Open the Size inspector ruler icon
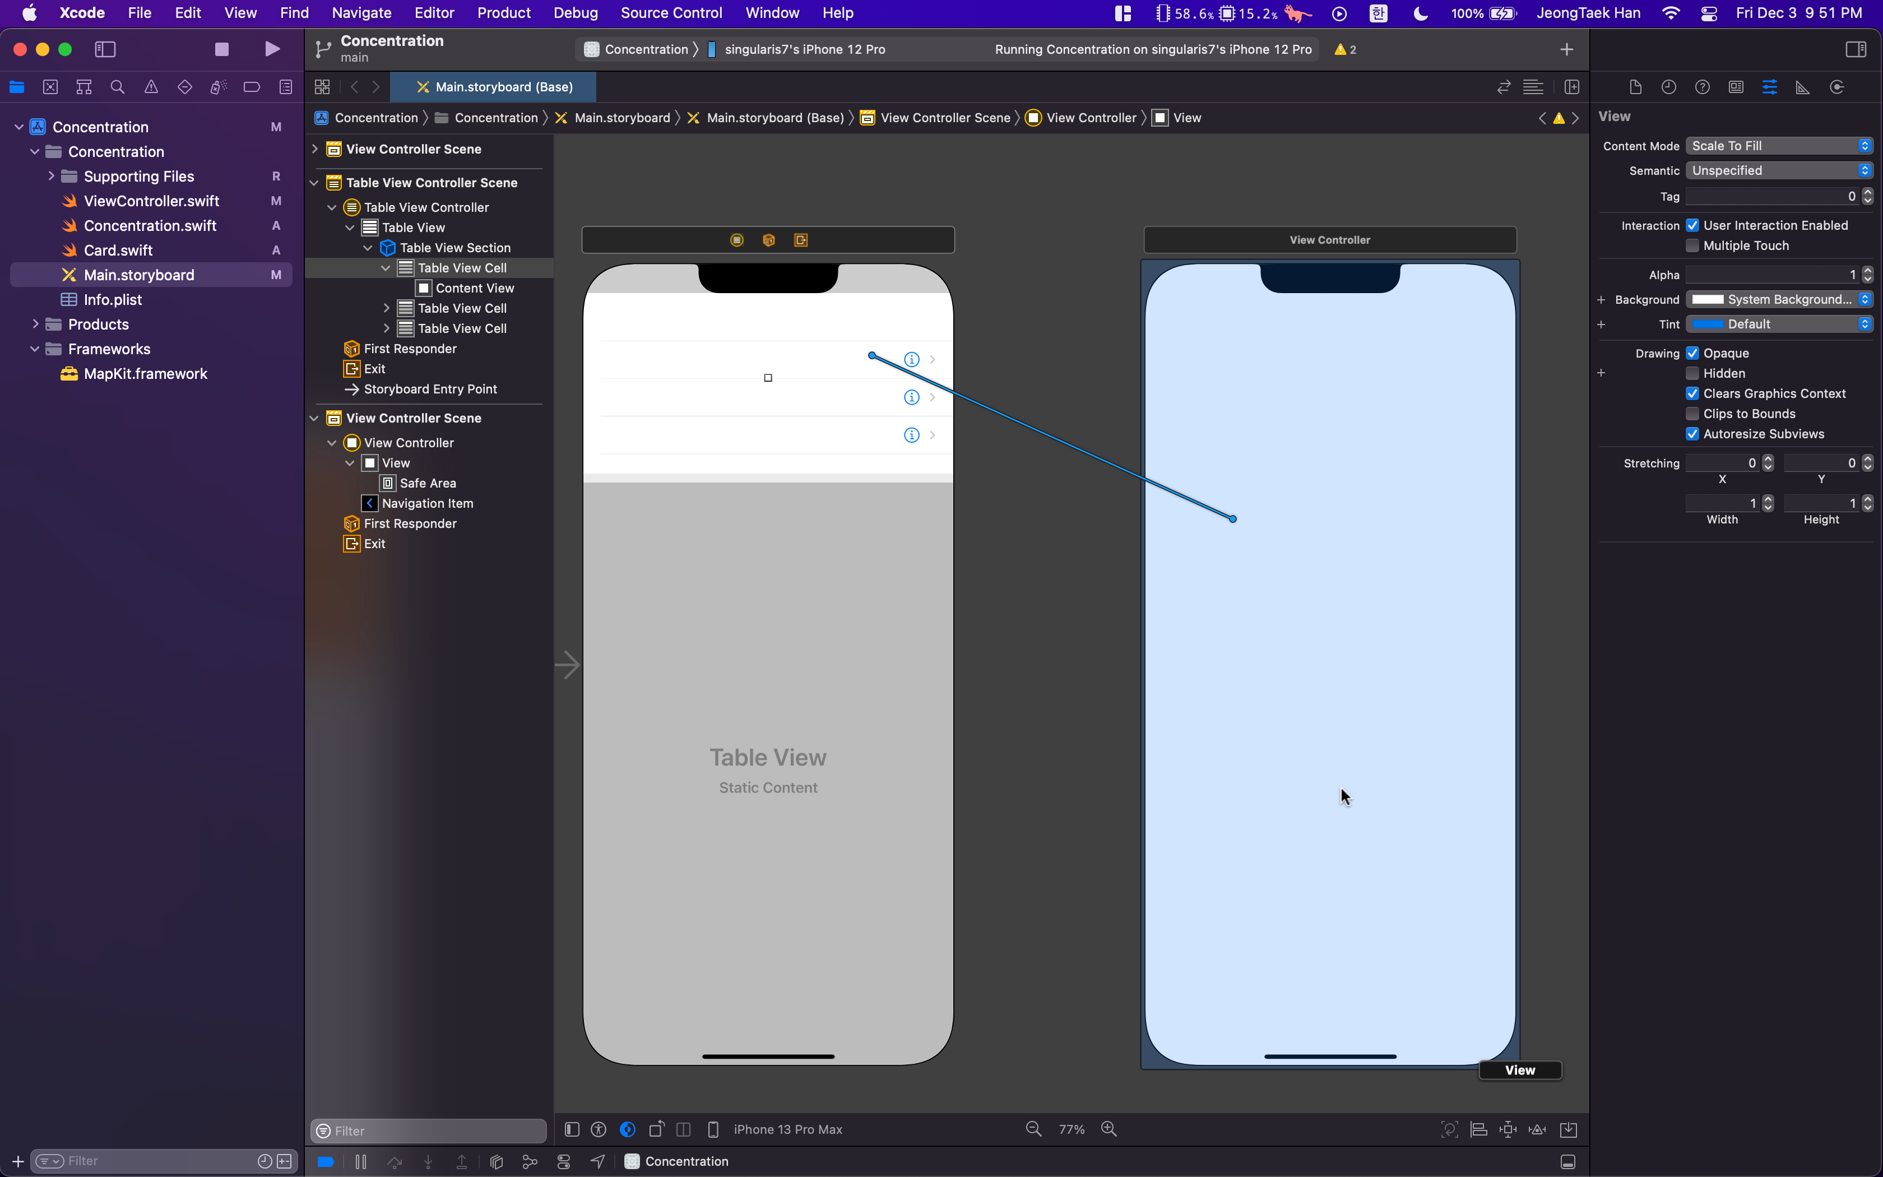This screenshot has width=1883, height=1177. click(x=1803, y=87)
